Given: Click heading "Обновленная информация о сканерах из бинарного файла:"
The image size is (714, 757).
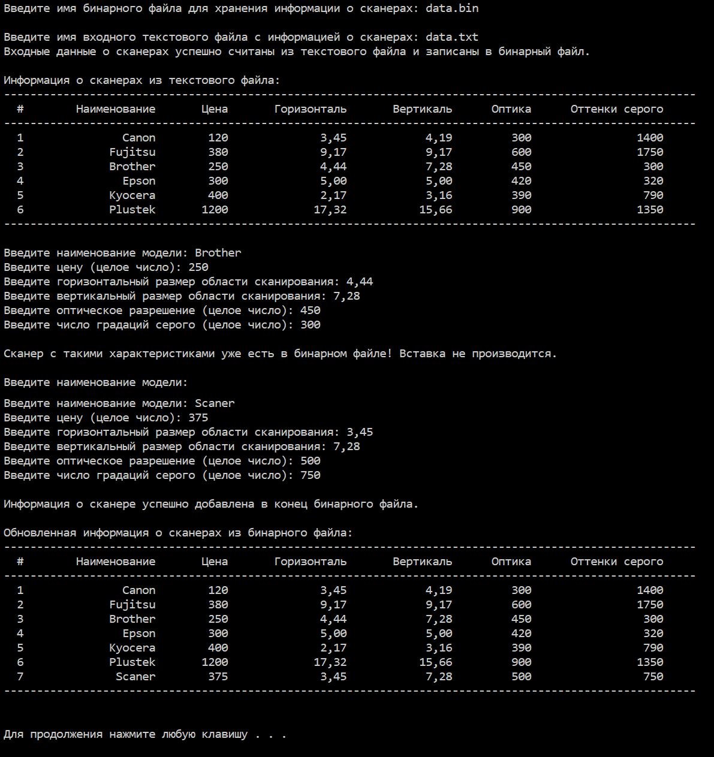Looking at the screenshot, I should 178,533.
